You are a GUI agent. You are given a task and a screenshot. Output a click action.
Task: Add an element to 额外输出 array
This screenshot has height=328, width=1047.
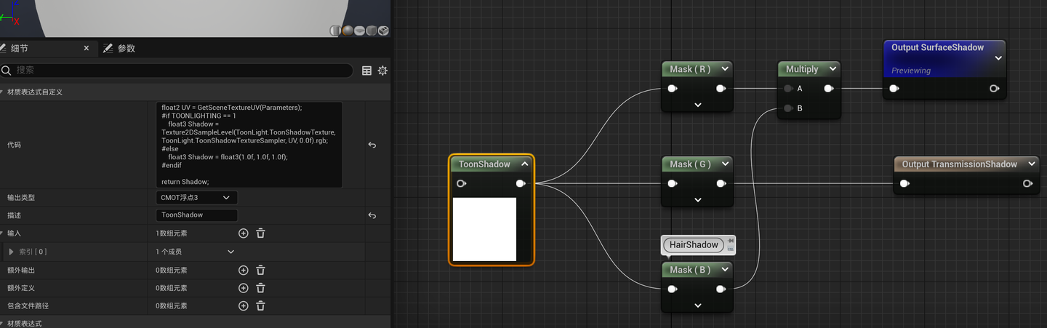244,270
